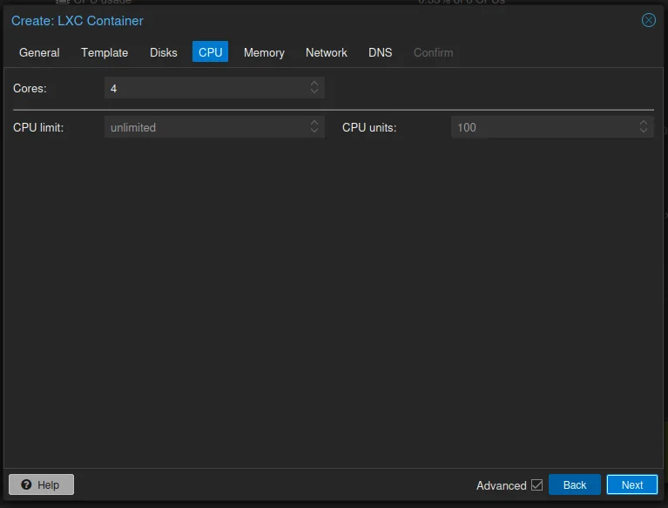Open Help for container creation
Viewport: 668px width, 508px height.
41,484
